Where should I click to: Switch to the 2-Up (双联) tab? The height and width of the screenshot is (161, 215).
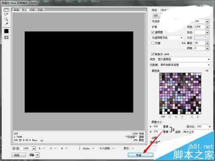32,10
